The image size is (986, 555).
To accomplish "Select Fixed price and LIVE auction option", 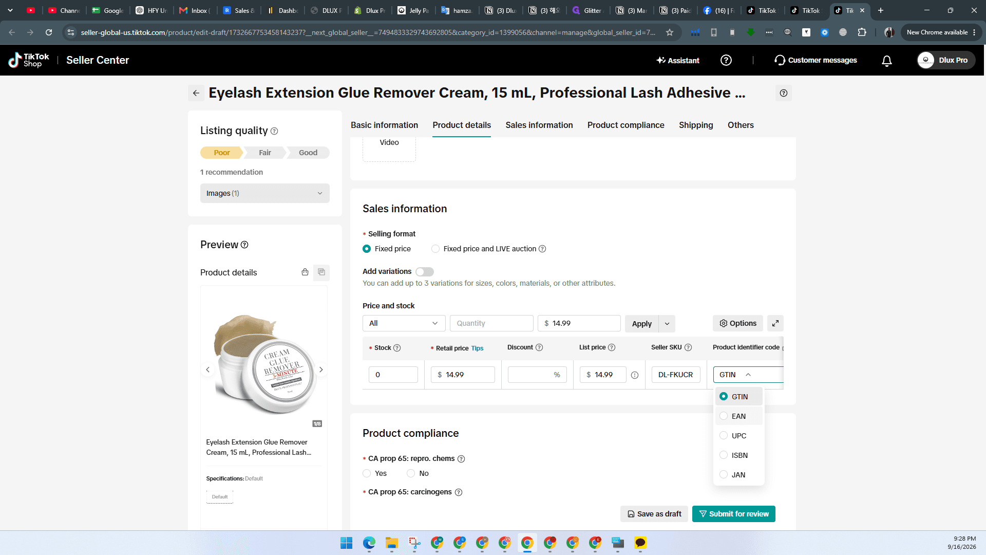I will [435, 249].
